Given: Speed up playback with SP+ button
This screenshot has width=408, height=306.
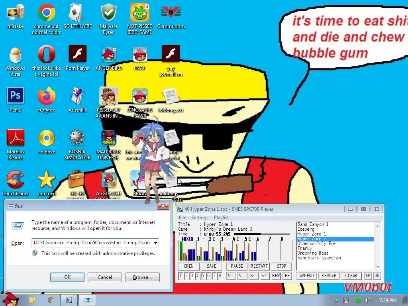Looking at the screenshot, I should [x=265, y=276].
